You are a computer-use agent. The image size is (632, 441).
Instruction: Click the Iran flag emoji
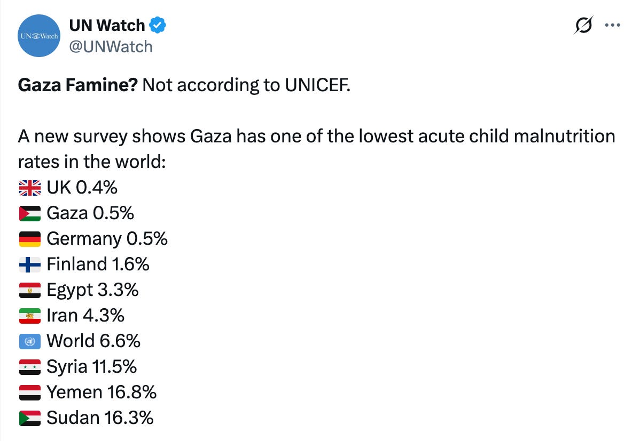pos(30,316)
